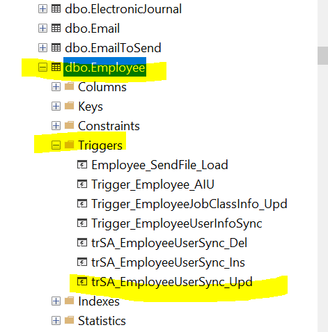Select the Trigger_EmployeeUserInfoSync trigger
The width and height of the screenshot is (328, 332).
tap(177, 223)
